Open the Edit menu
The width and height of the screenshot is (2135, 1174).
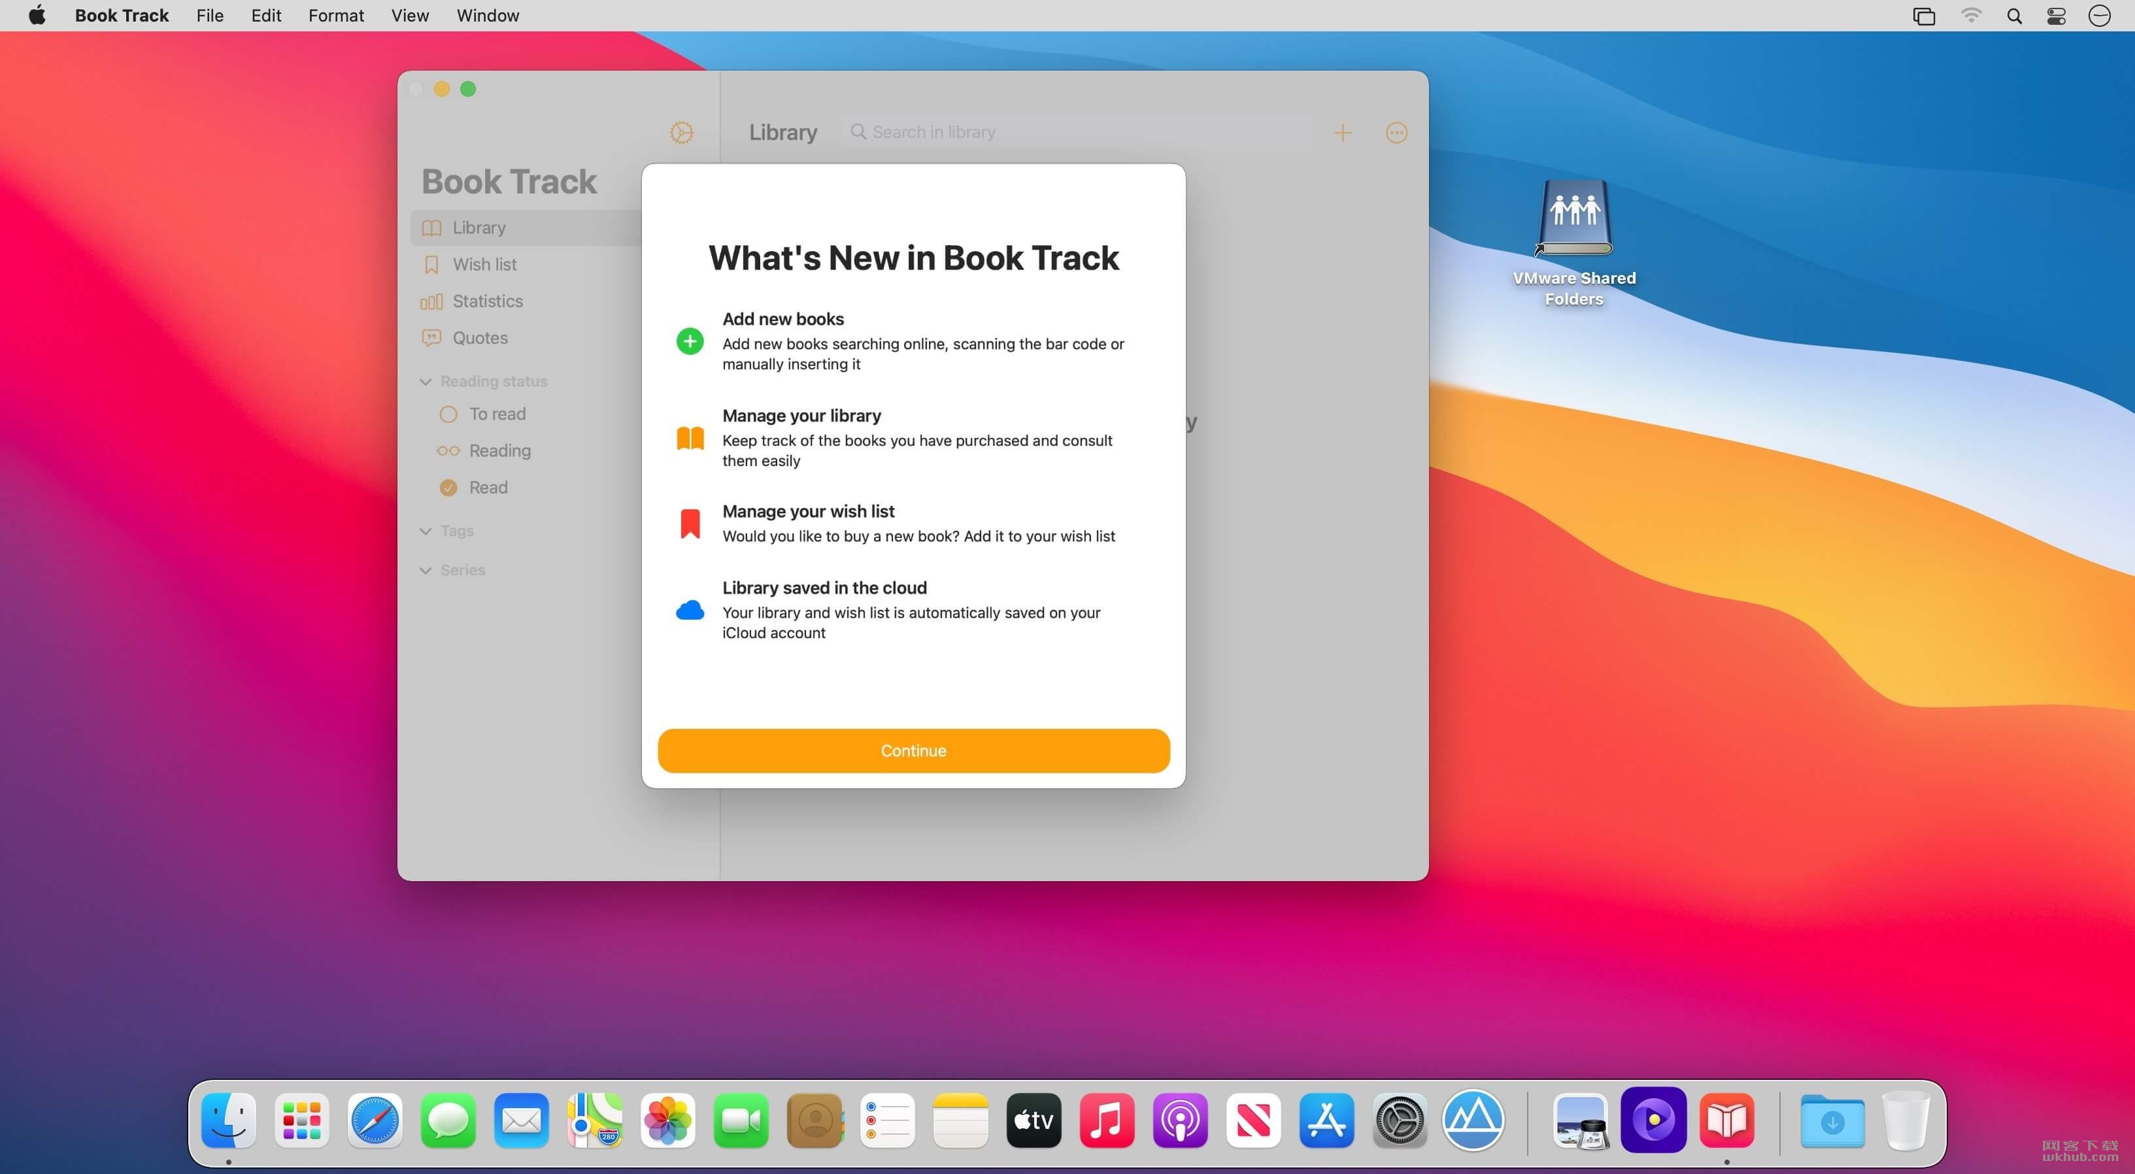[x=266, y=16]
